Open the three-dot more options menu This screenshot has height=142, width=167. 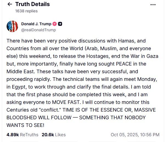pyautogui.click(x=153, y=5)
